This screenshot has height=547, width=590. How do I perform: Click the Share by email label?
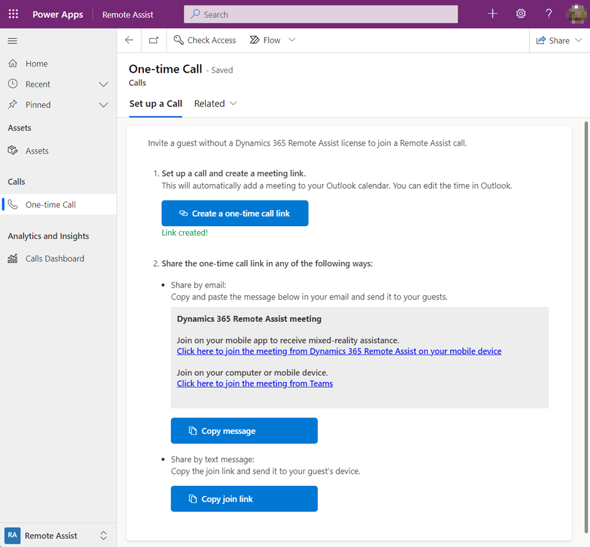tap(198, 285)
